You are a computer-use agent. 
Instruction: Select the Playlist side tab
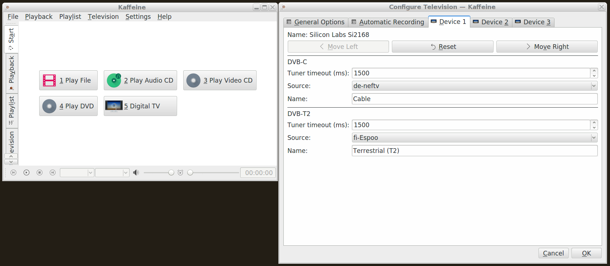coord(11,111)
